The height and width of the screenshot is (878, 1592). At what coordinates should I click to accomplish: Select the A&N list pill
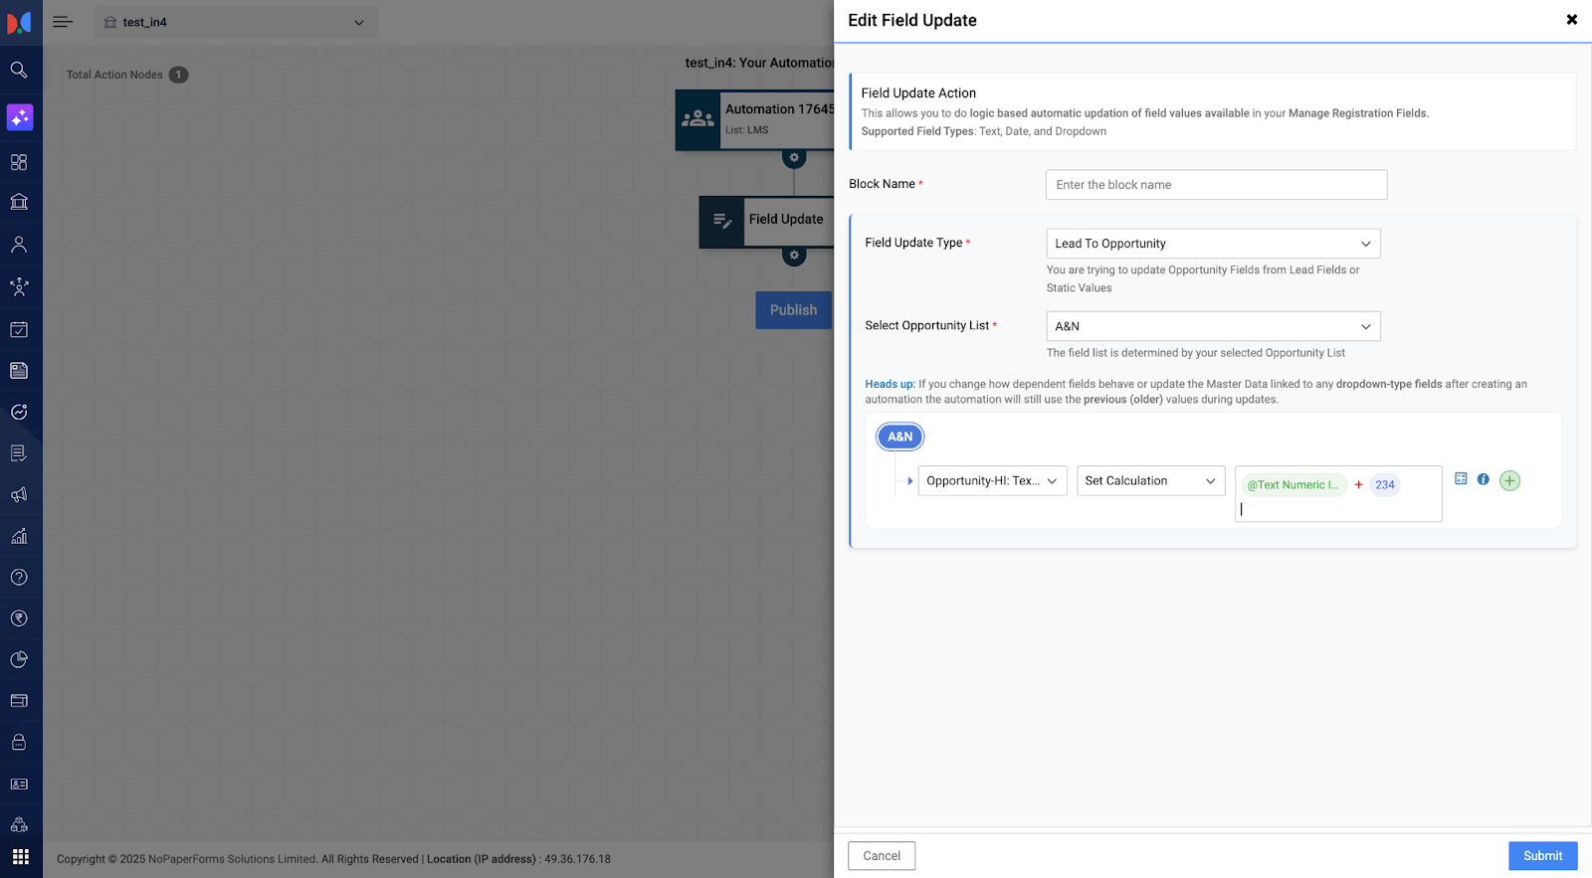[x=899, y=437]
